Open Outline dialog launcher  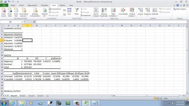click(171, 19)
